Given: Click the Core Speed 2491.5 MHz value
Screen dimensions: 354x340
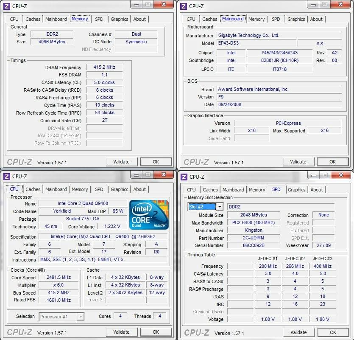Looking at the screenshot, I should [x=59, y=277].
